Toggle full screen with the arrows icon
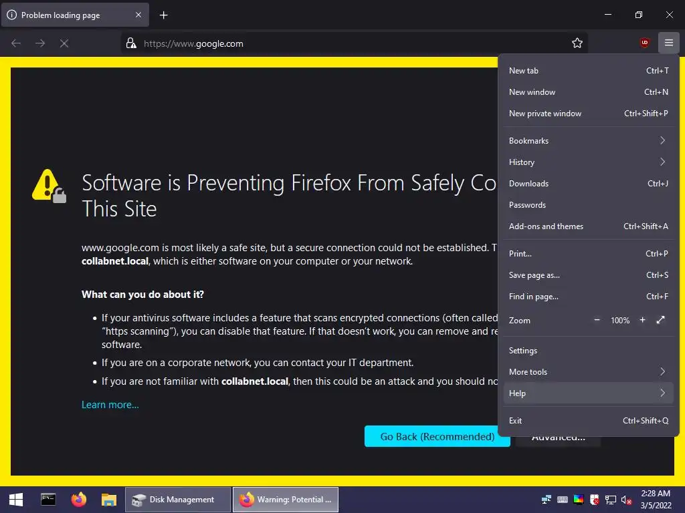The height and width of the screenshot is (513, 685). click(x=660, y=320)
